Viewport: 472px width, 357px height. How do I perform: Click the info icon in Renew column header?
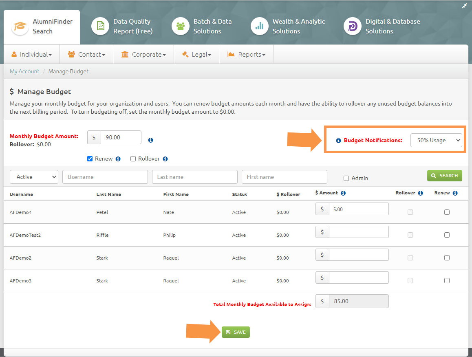[455, 193]
